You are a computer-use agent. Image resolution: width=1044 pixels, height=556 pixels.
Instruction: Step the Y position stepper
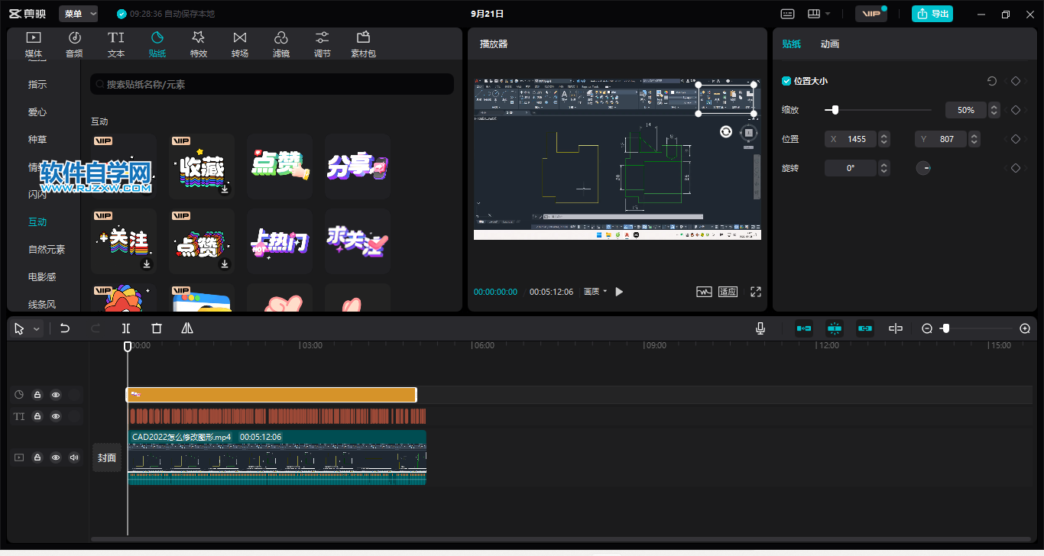[x=974, y=139]
